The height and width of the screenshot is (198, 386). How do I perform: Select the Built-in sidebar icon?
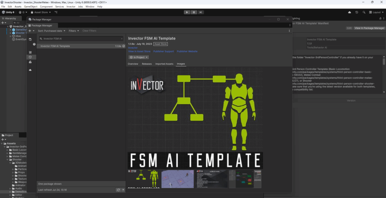coord(30,62)
